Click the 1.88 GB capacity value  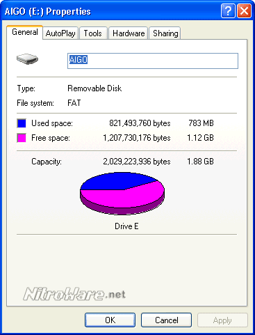[x=200, y=162]
